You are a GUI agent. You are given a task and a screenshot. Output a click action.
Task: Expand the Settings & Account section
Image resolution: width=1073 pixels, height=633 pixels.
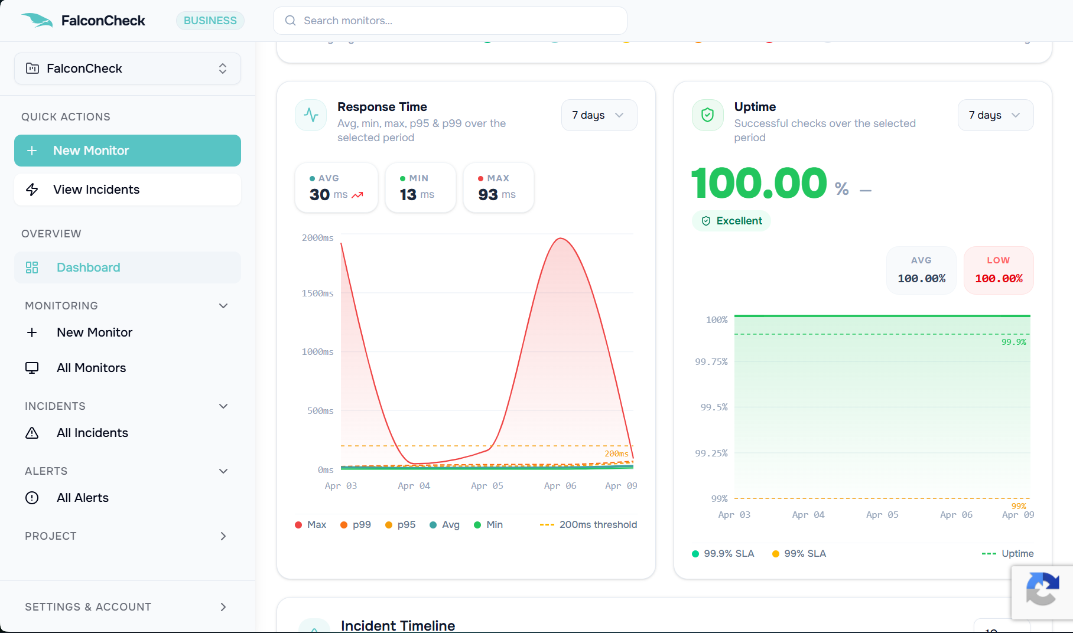click(x=223, y=607)
